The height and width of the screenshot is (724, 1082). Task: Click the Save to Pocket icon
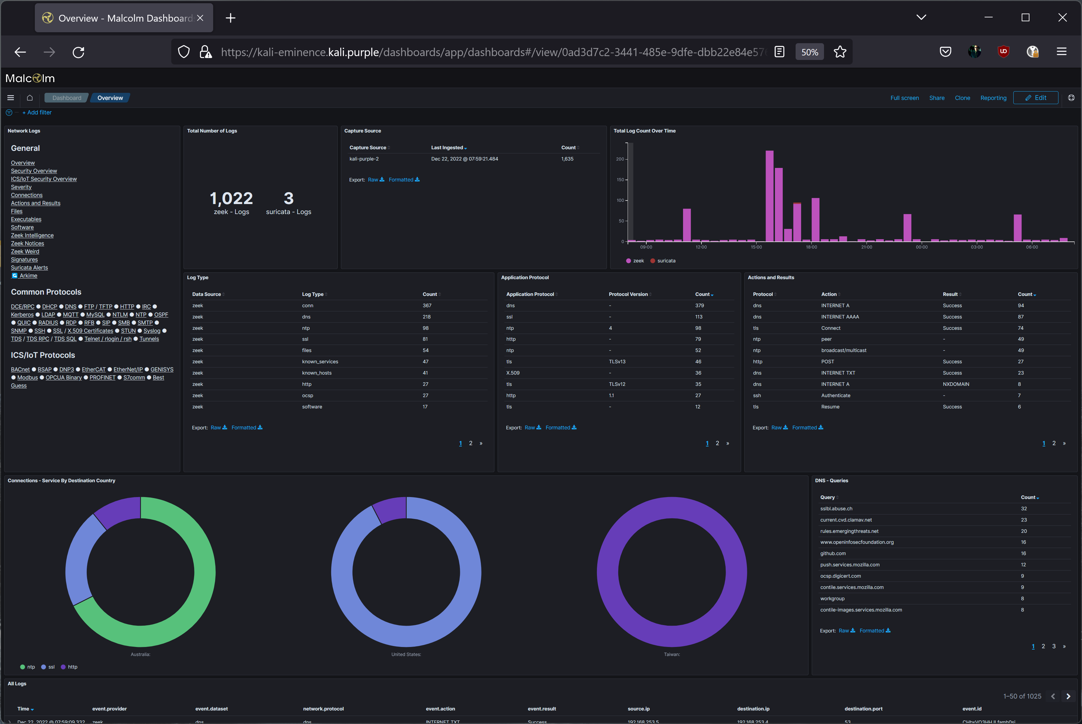coord(945,52)
